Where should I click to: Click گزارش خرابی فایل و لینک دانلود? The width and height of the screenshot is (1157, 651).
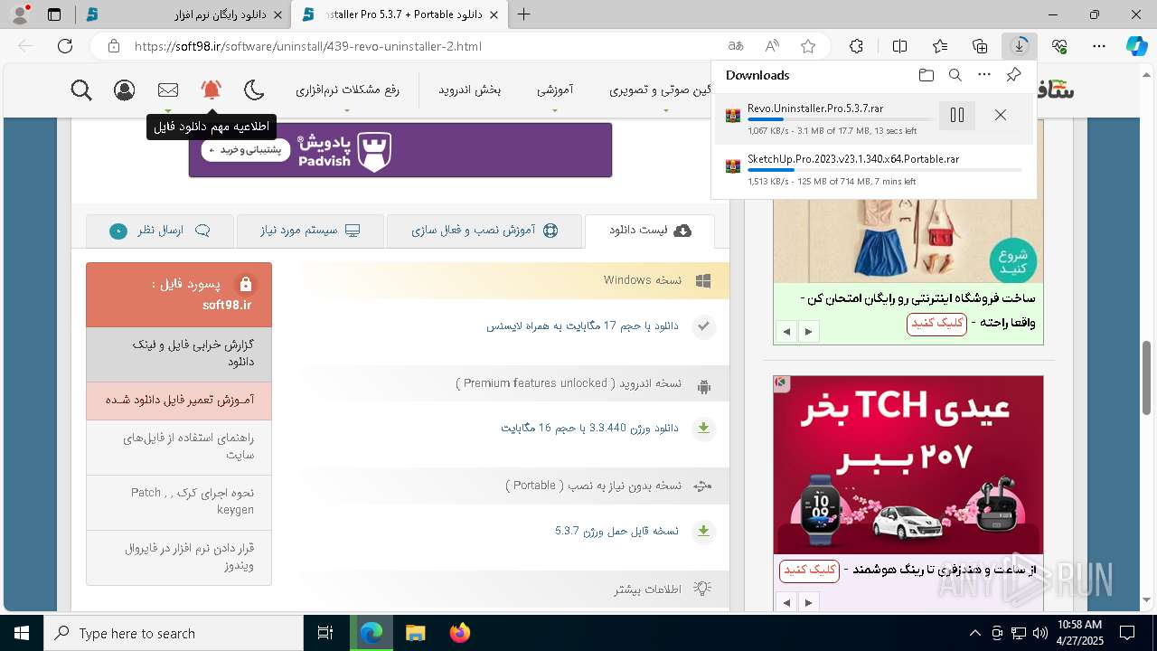(179, 354)
